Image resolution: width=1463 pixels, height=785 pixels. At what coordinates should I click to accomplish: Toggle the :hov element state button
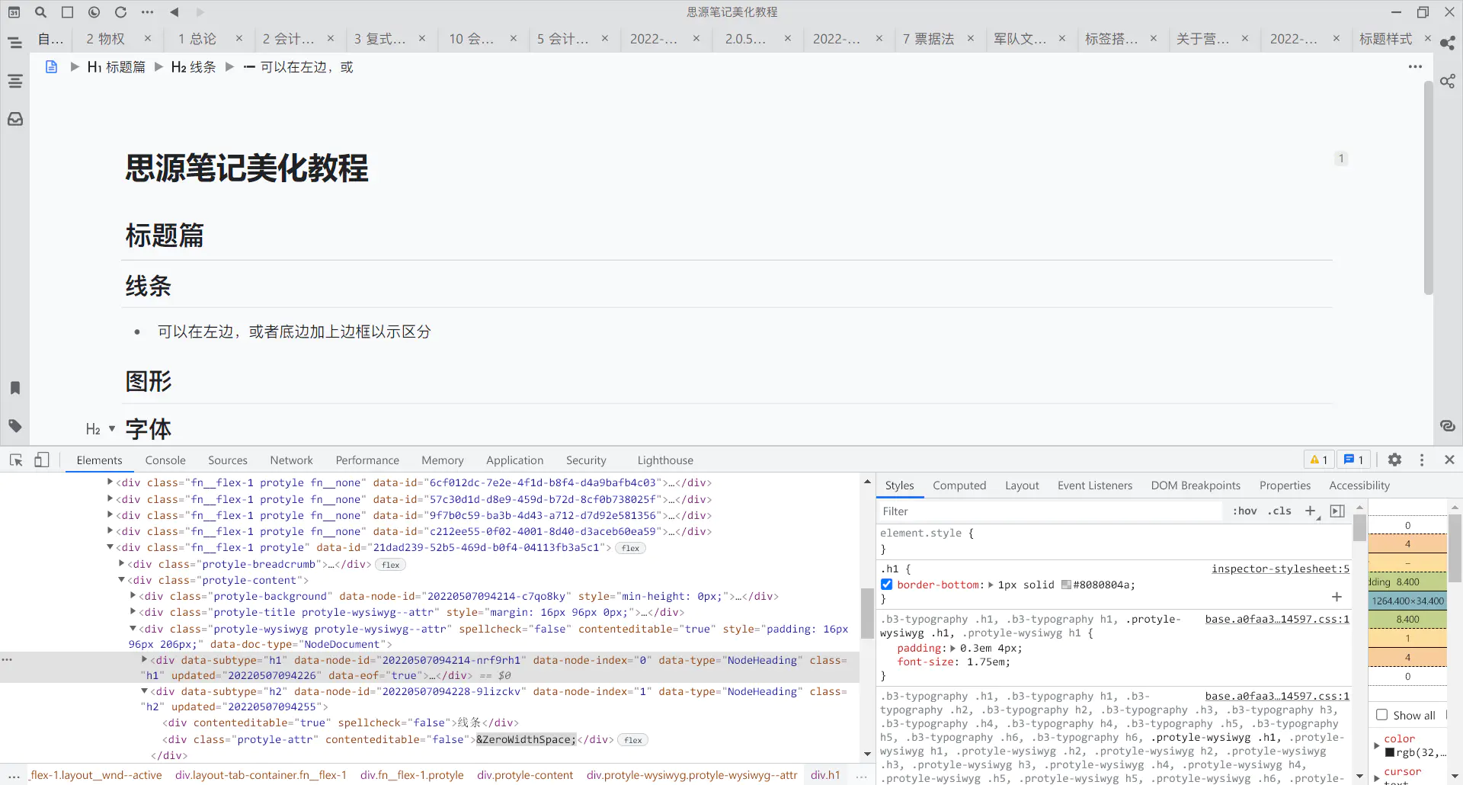pos(1244,511)
